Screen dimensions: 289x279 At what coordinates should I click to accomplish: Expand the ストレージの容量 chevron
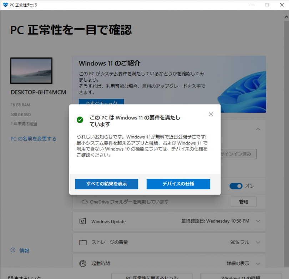coord(258,242)
